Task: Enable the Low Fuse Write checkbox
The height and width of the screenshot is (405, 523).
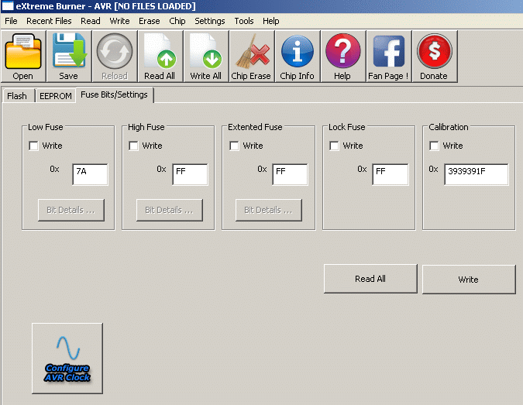Action: [33, 146]
